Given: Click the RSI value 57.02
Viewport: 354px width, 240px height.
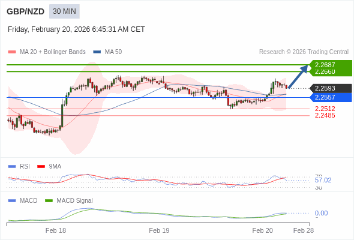Looking at the screenshot, I should pos(323,180).
